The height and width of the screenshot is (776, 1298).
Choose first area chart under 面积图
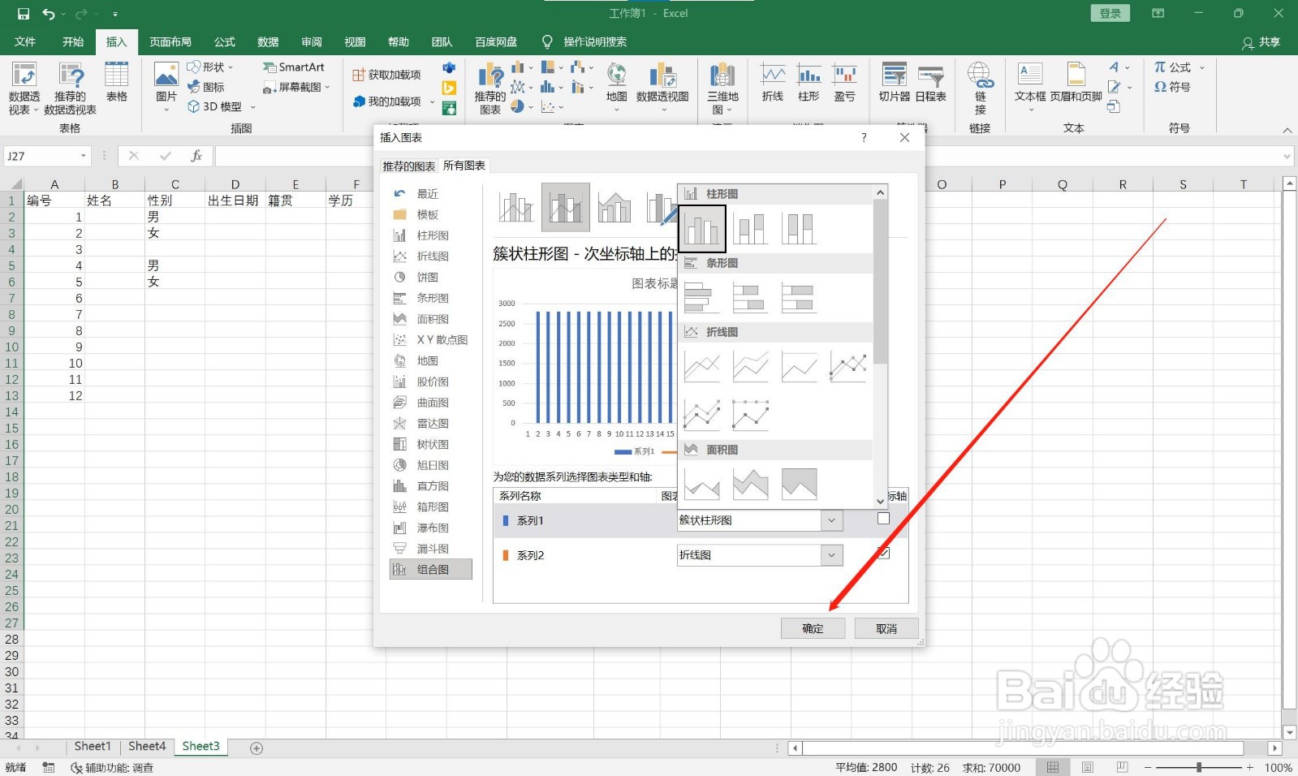point(702,485)
